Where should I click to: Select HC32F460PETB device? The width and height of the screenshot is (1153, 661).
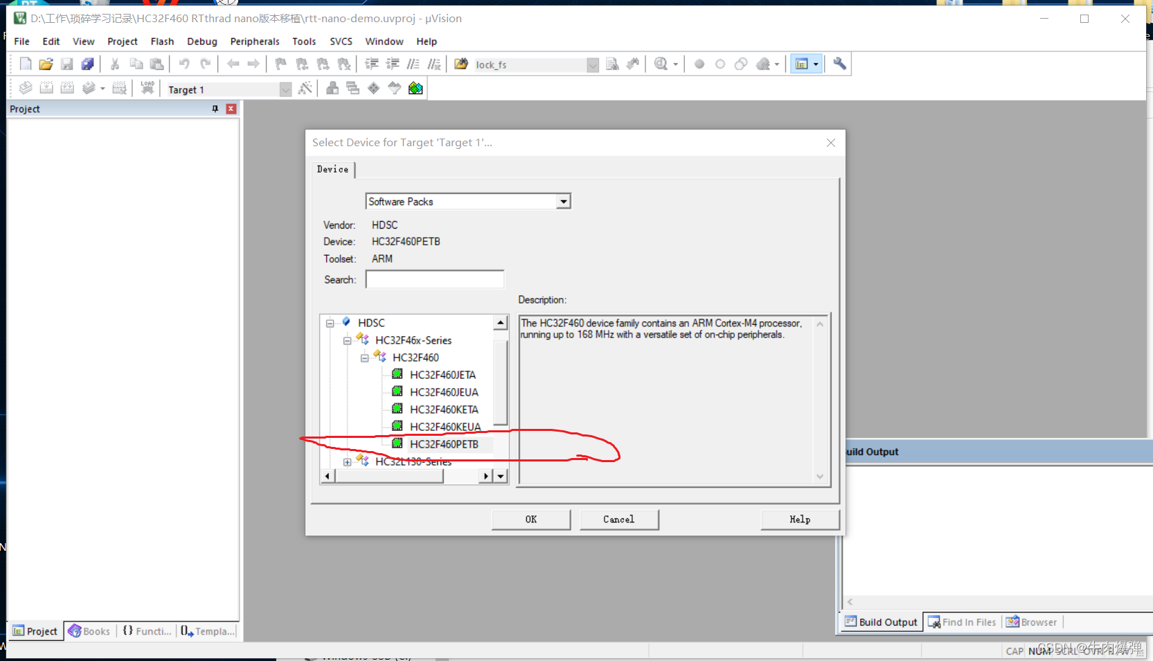[444, 444]
